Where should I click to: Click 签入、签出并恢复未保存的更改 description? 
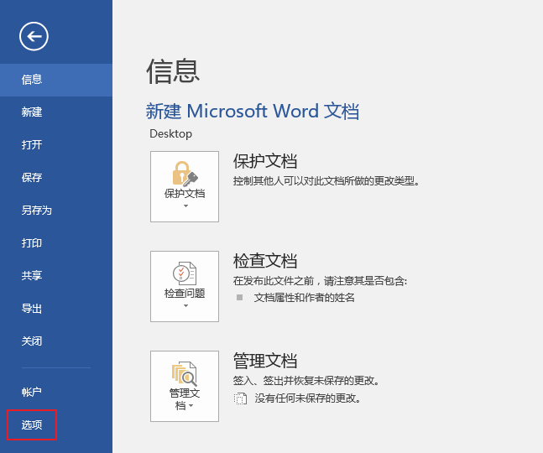click(306, 381)
